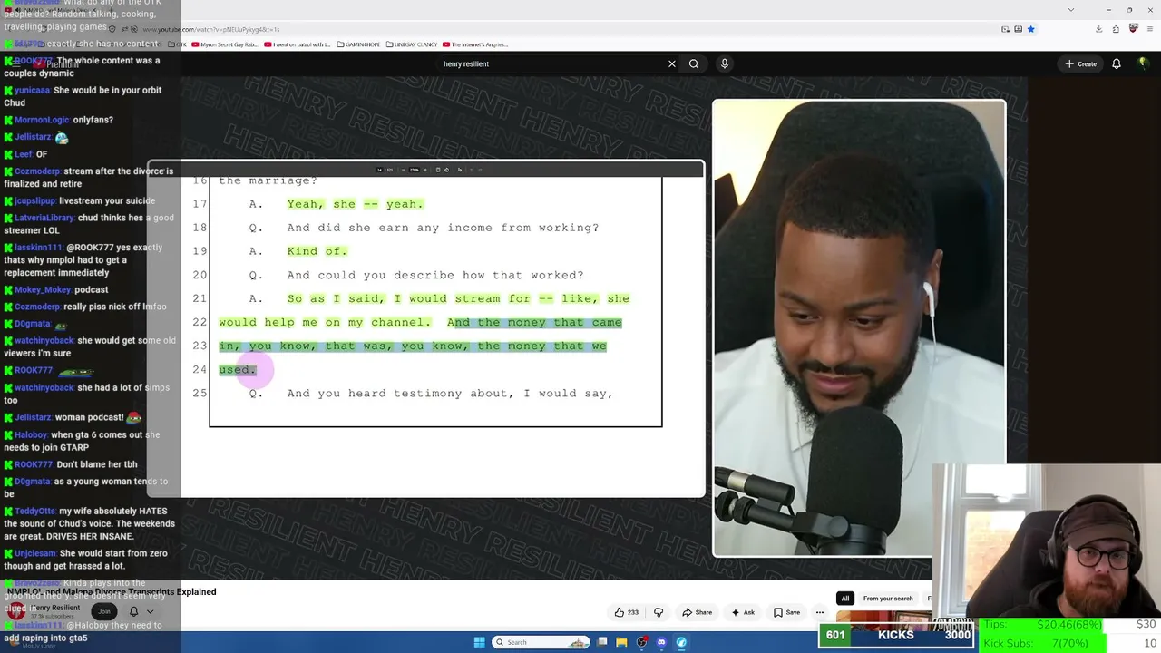Open the browser icon on the taskbar
The image size is (1161, 653).
tap(681, 642)
